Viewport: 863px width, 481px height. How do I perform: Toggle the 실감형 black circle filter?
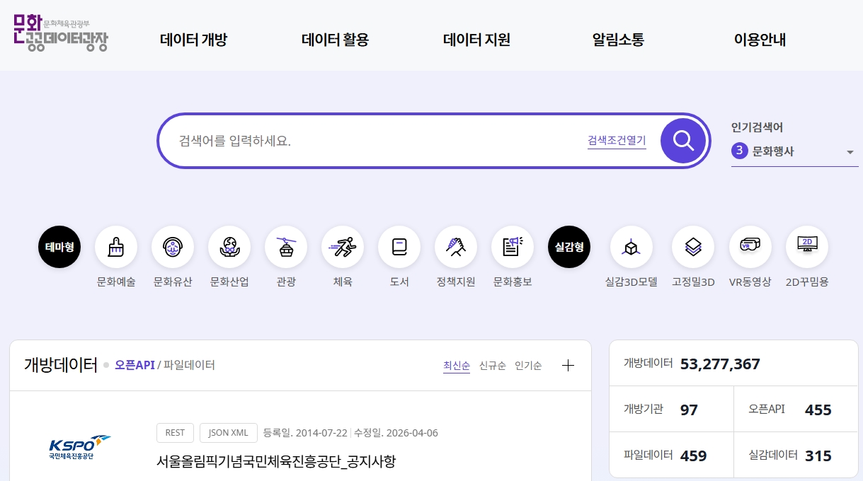click(569, 247)
